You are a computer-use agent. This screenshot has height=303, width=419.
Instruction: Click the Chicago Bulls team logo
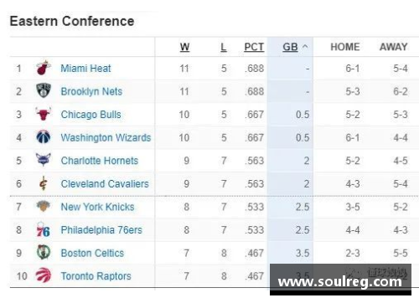coord(44,114)
